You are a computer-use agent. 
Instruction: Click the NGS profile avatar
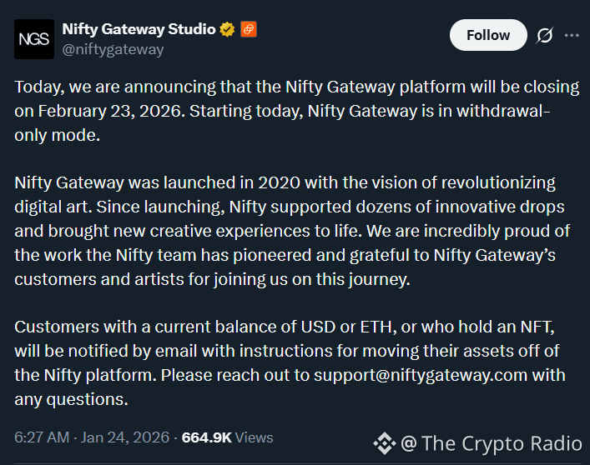(34, 39)
